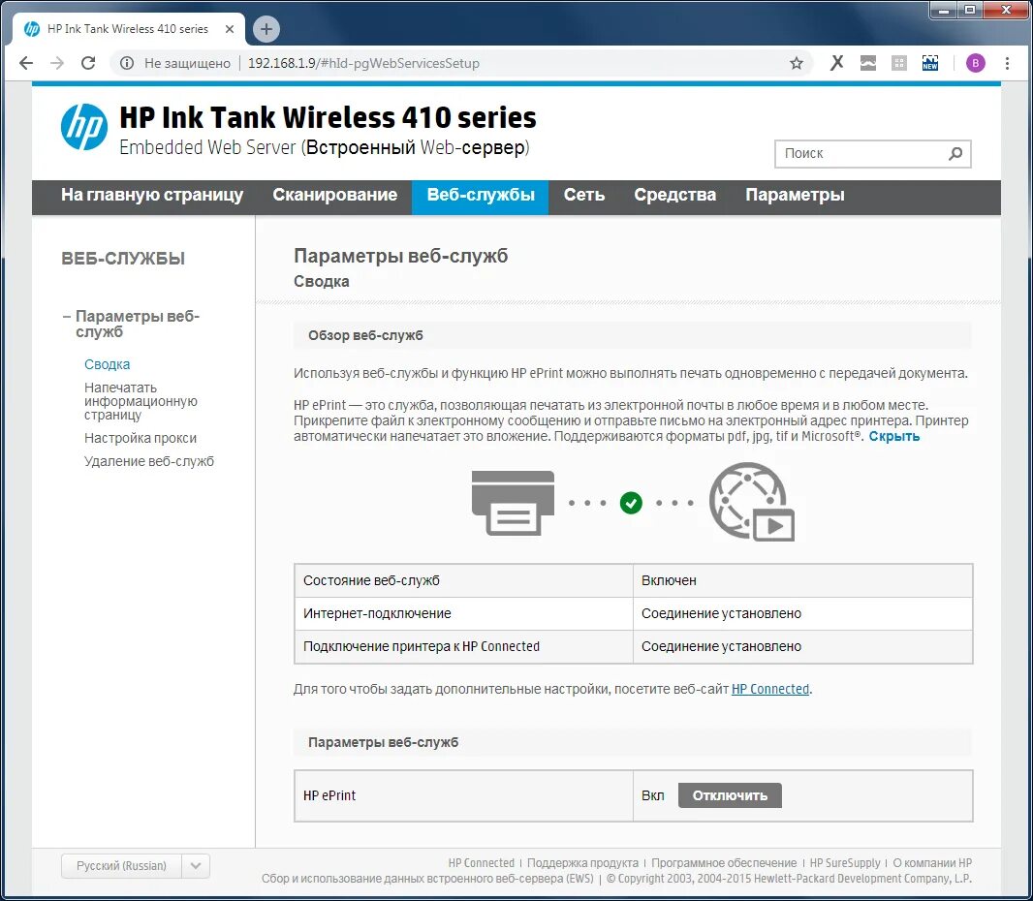Click Подключение принтера к HP Connected label

click(x=421, y=646)
